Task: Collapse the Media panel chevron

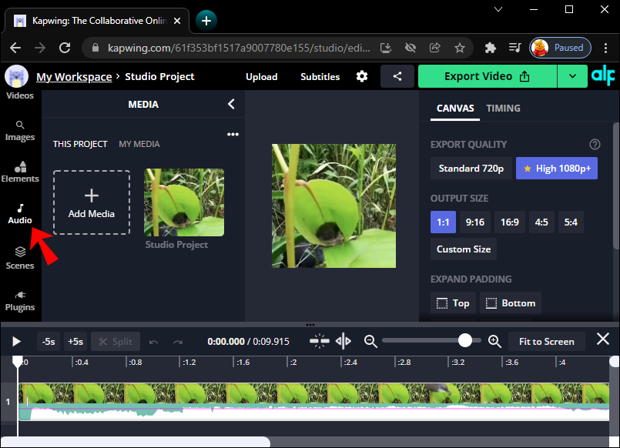Action: 231,105
